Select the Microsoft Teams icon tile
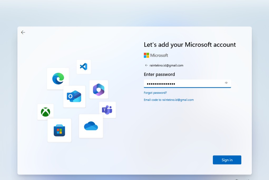The image size is (269, 180). click(x=107, y=110)
